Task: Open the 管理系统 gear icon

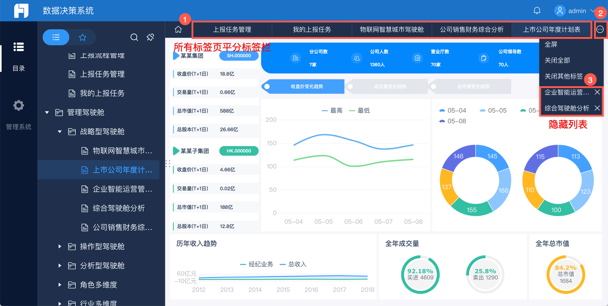Action: pos(19,105)
